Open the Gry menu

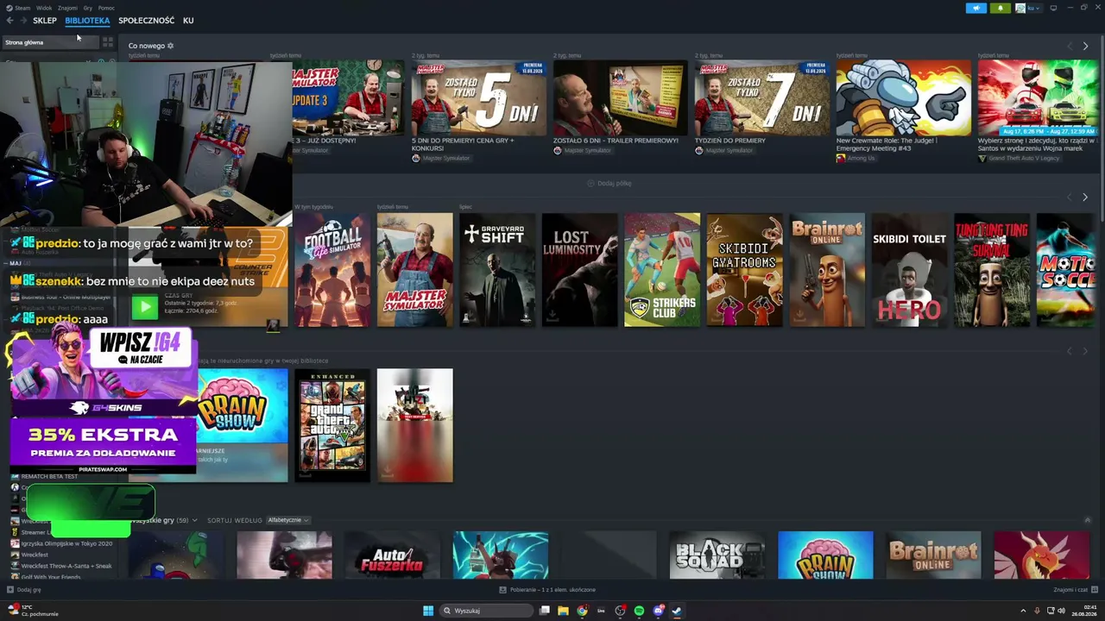point(88,8)
